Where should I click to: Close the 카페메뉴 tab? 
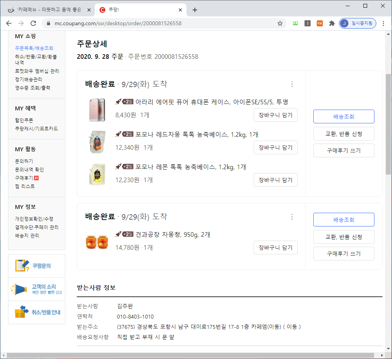[x=89, y=10]
